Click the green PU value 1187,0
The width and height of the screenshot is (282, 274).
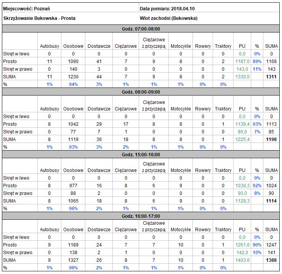(x=242, y=61)
